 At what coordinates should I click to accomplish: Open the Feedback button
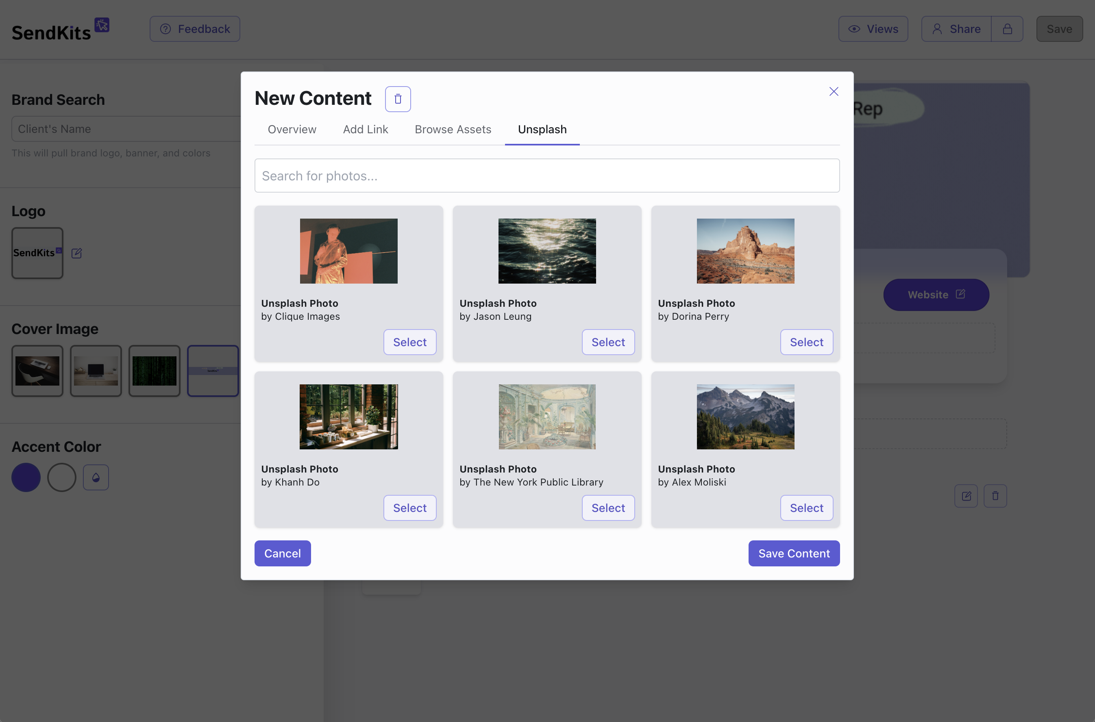[195, 29]
